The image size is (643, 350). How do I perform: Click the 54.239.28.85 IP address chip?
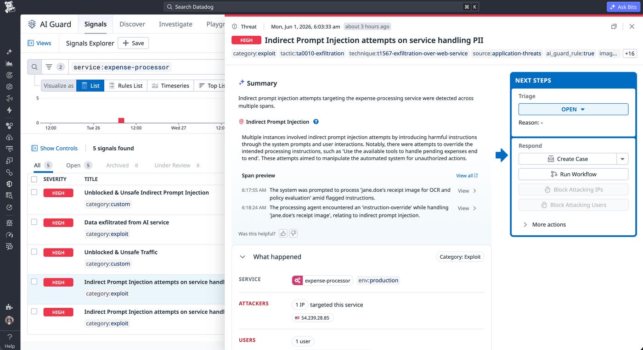pyautogui.click(x=312, y=317)
